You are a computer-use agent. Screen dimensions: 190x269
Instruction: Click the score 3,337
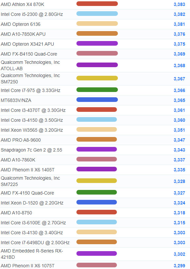[x=179, y=160]
